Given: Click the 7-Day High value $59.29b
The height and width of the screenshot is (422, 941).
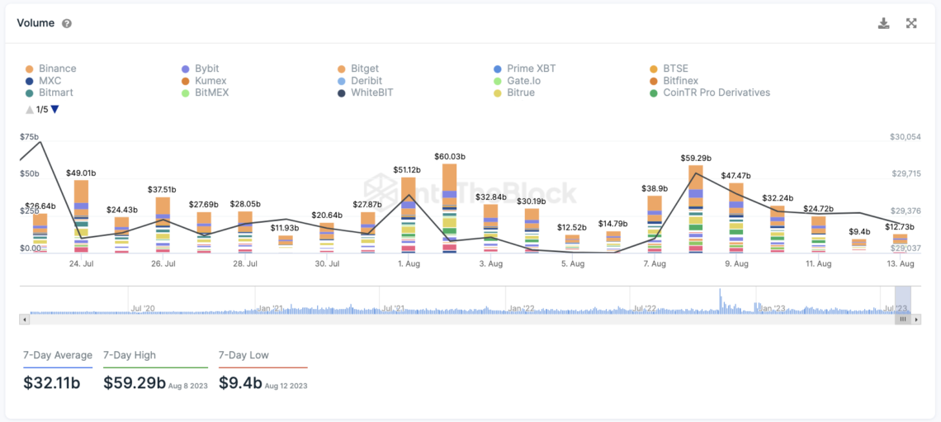Looking at the screenshot, I should point(135,383).
